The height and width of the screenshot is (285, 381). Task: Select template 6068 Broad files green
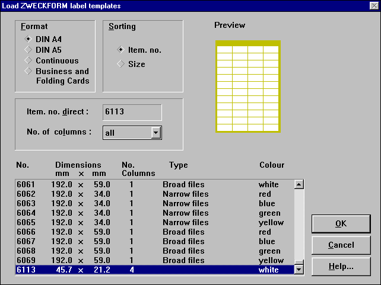tap(154, 251)
